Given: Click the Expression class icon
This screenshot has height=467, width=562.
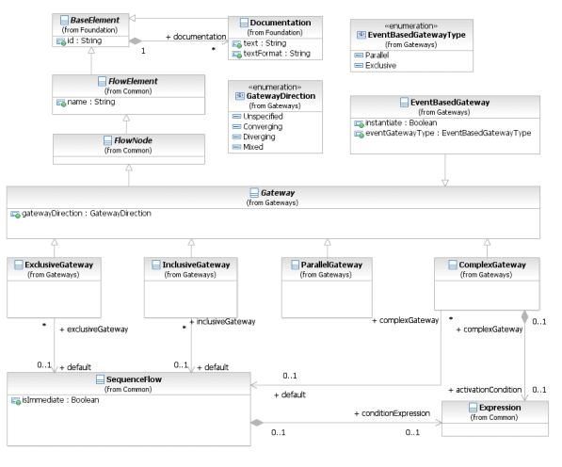Looking at the screenshot, I should click(474, 408).
